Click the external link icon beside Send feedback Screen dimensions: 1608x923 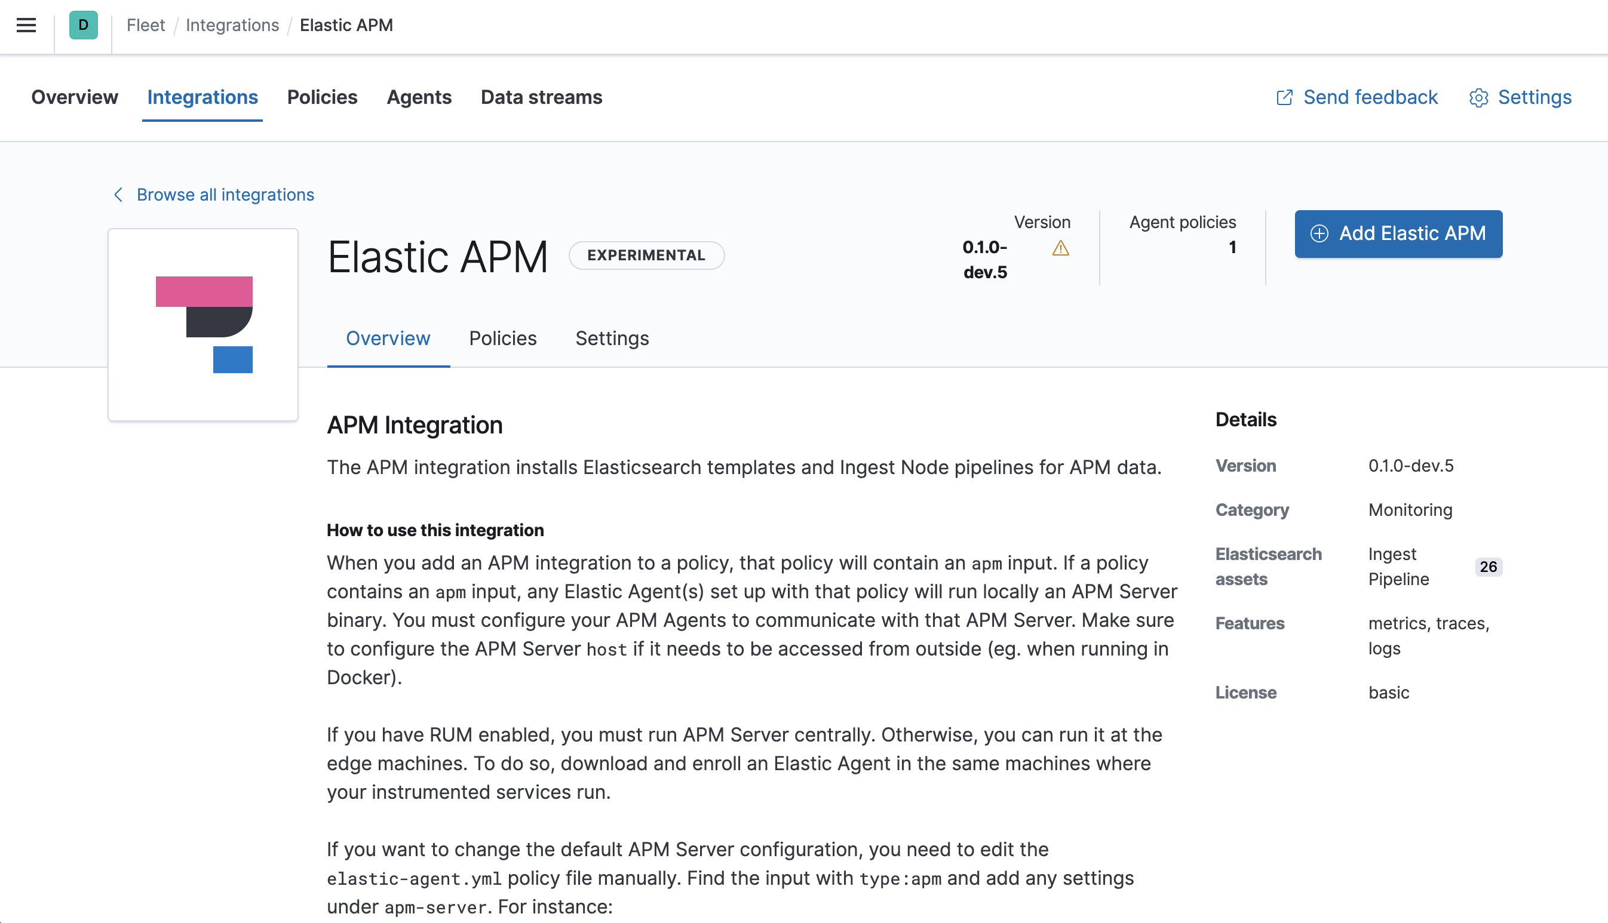pos(1285,97)
